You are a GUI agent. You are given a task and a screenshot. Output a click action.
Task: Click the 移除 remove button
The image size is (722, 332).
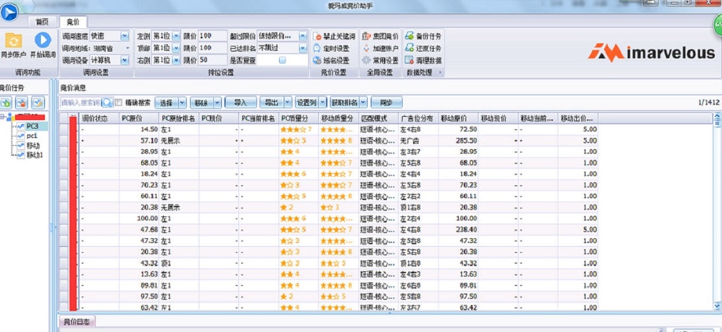click(202, 102)
